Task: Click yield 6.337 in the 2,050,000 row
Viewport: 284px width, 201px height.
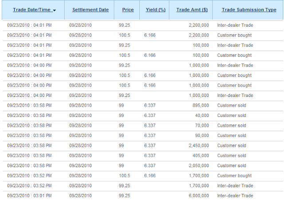Action: pos(150,165)
